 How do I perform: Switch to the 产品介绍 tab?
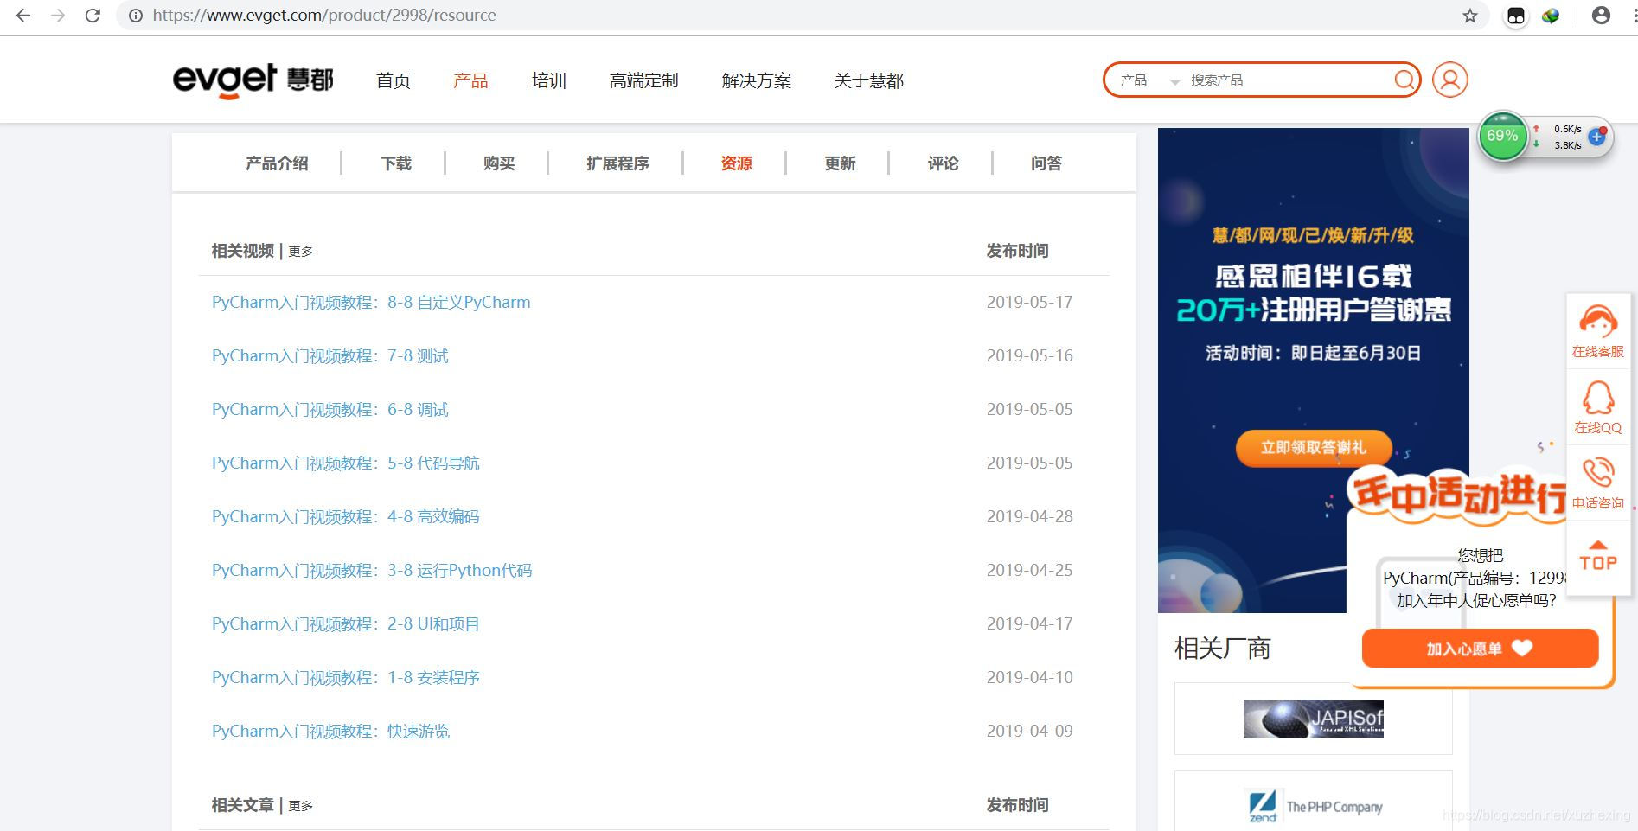pos(277,163)
